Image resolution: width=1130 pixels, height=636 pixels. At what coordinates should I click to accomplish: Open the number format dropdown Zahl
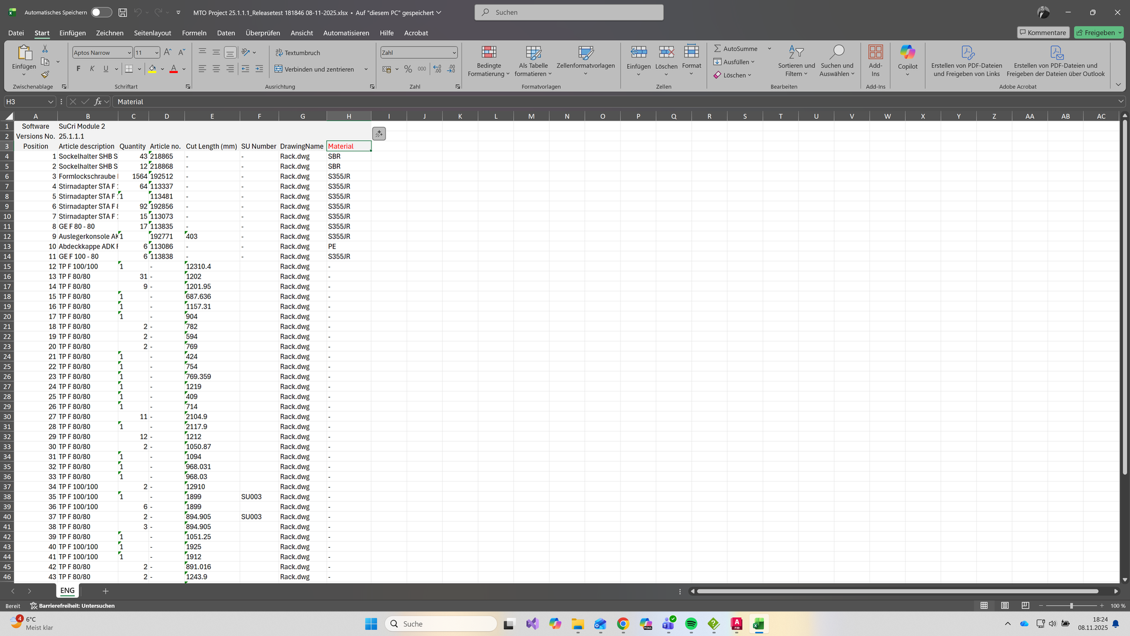pos(454,53)
